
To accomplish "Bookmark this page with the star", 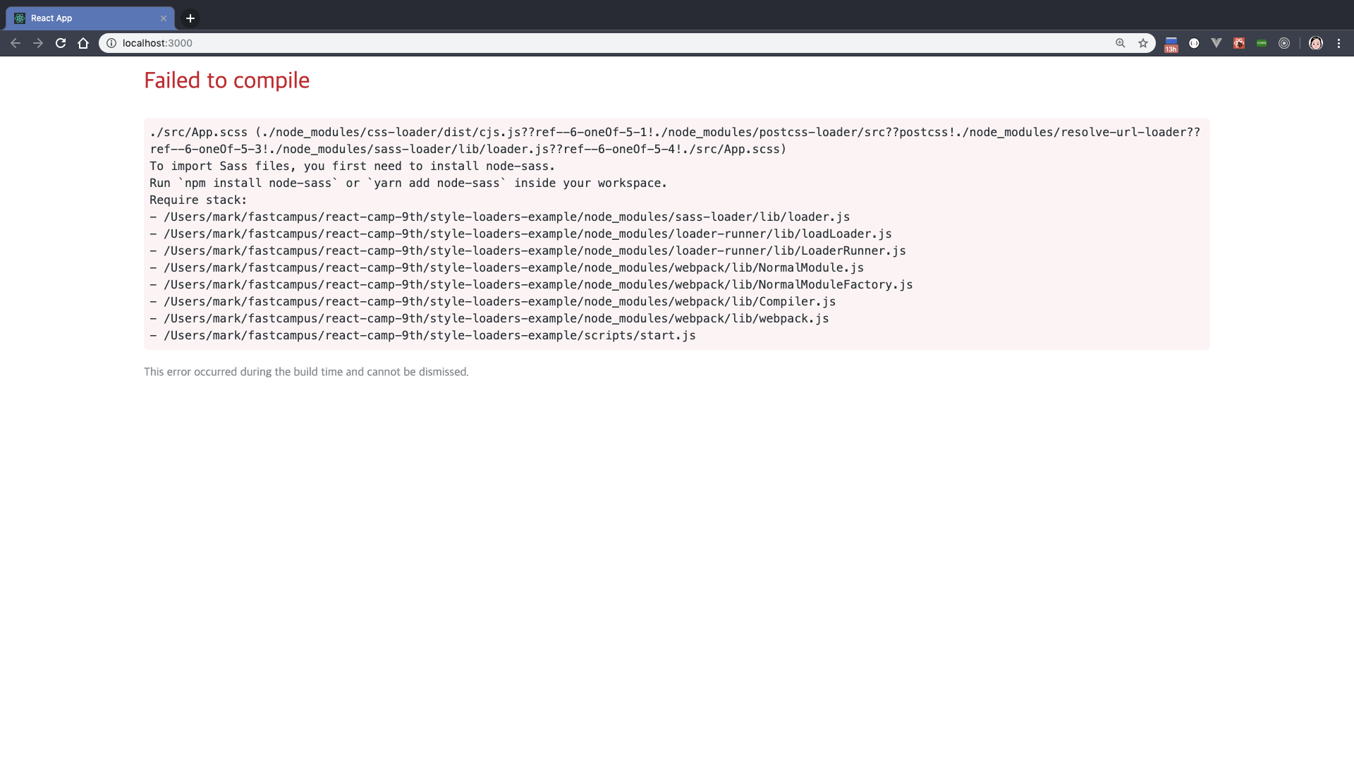I will point(1143,43).
